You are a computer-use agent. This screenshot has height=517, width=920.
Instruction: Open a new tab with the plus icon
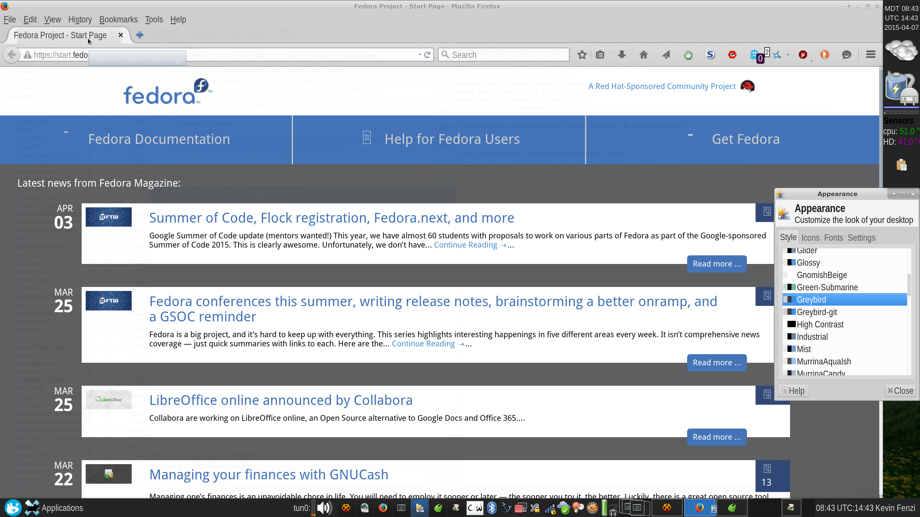(140, 35)
